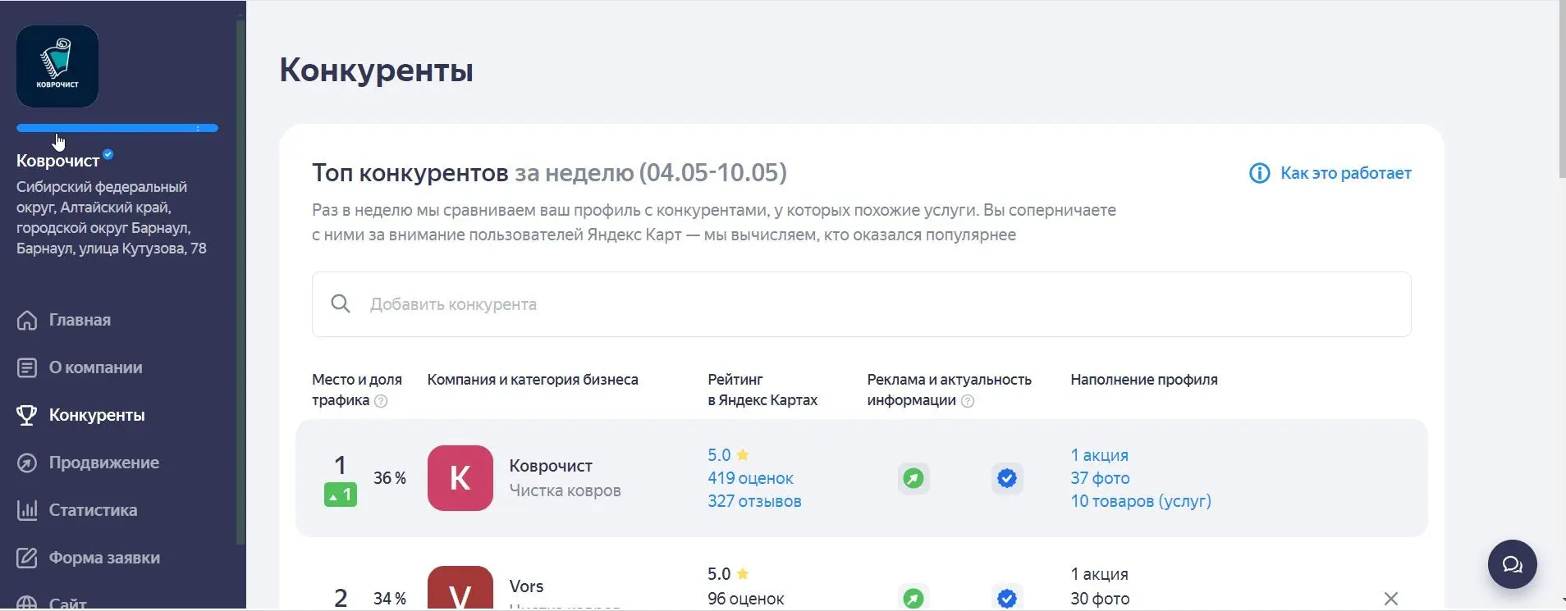
Task: Open the Ковpочист company logo in sidebar
Action: coord(57,66)
